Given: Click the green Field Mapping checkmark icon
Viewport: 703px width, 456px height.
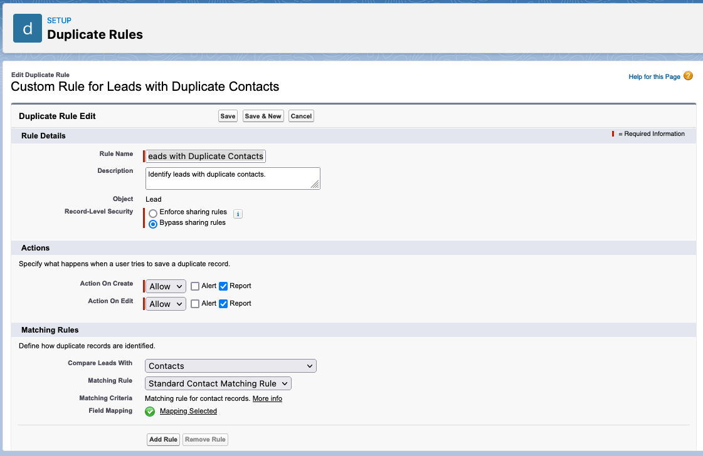Looking at the screenshot, I should (150, 412).
